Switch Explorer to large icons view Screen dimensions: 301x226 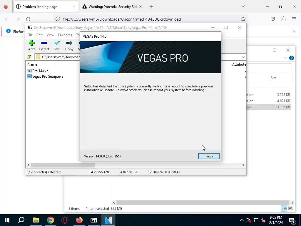[290, 209]
